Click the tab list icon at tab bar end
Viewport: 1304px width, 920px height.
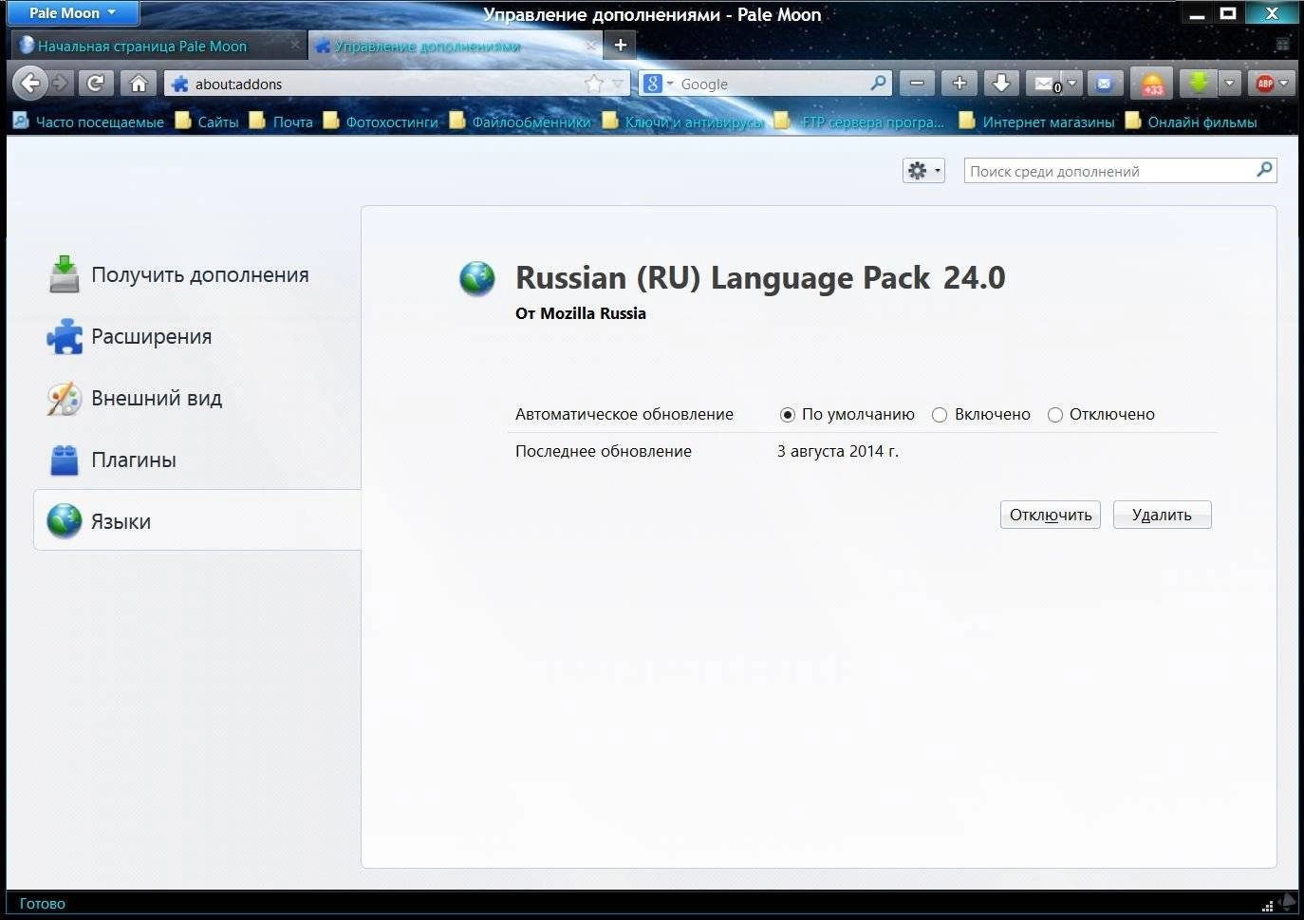click(1282, 45)
